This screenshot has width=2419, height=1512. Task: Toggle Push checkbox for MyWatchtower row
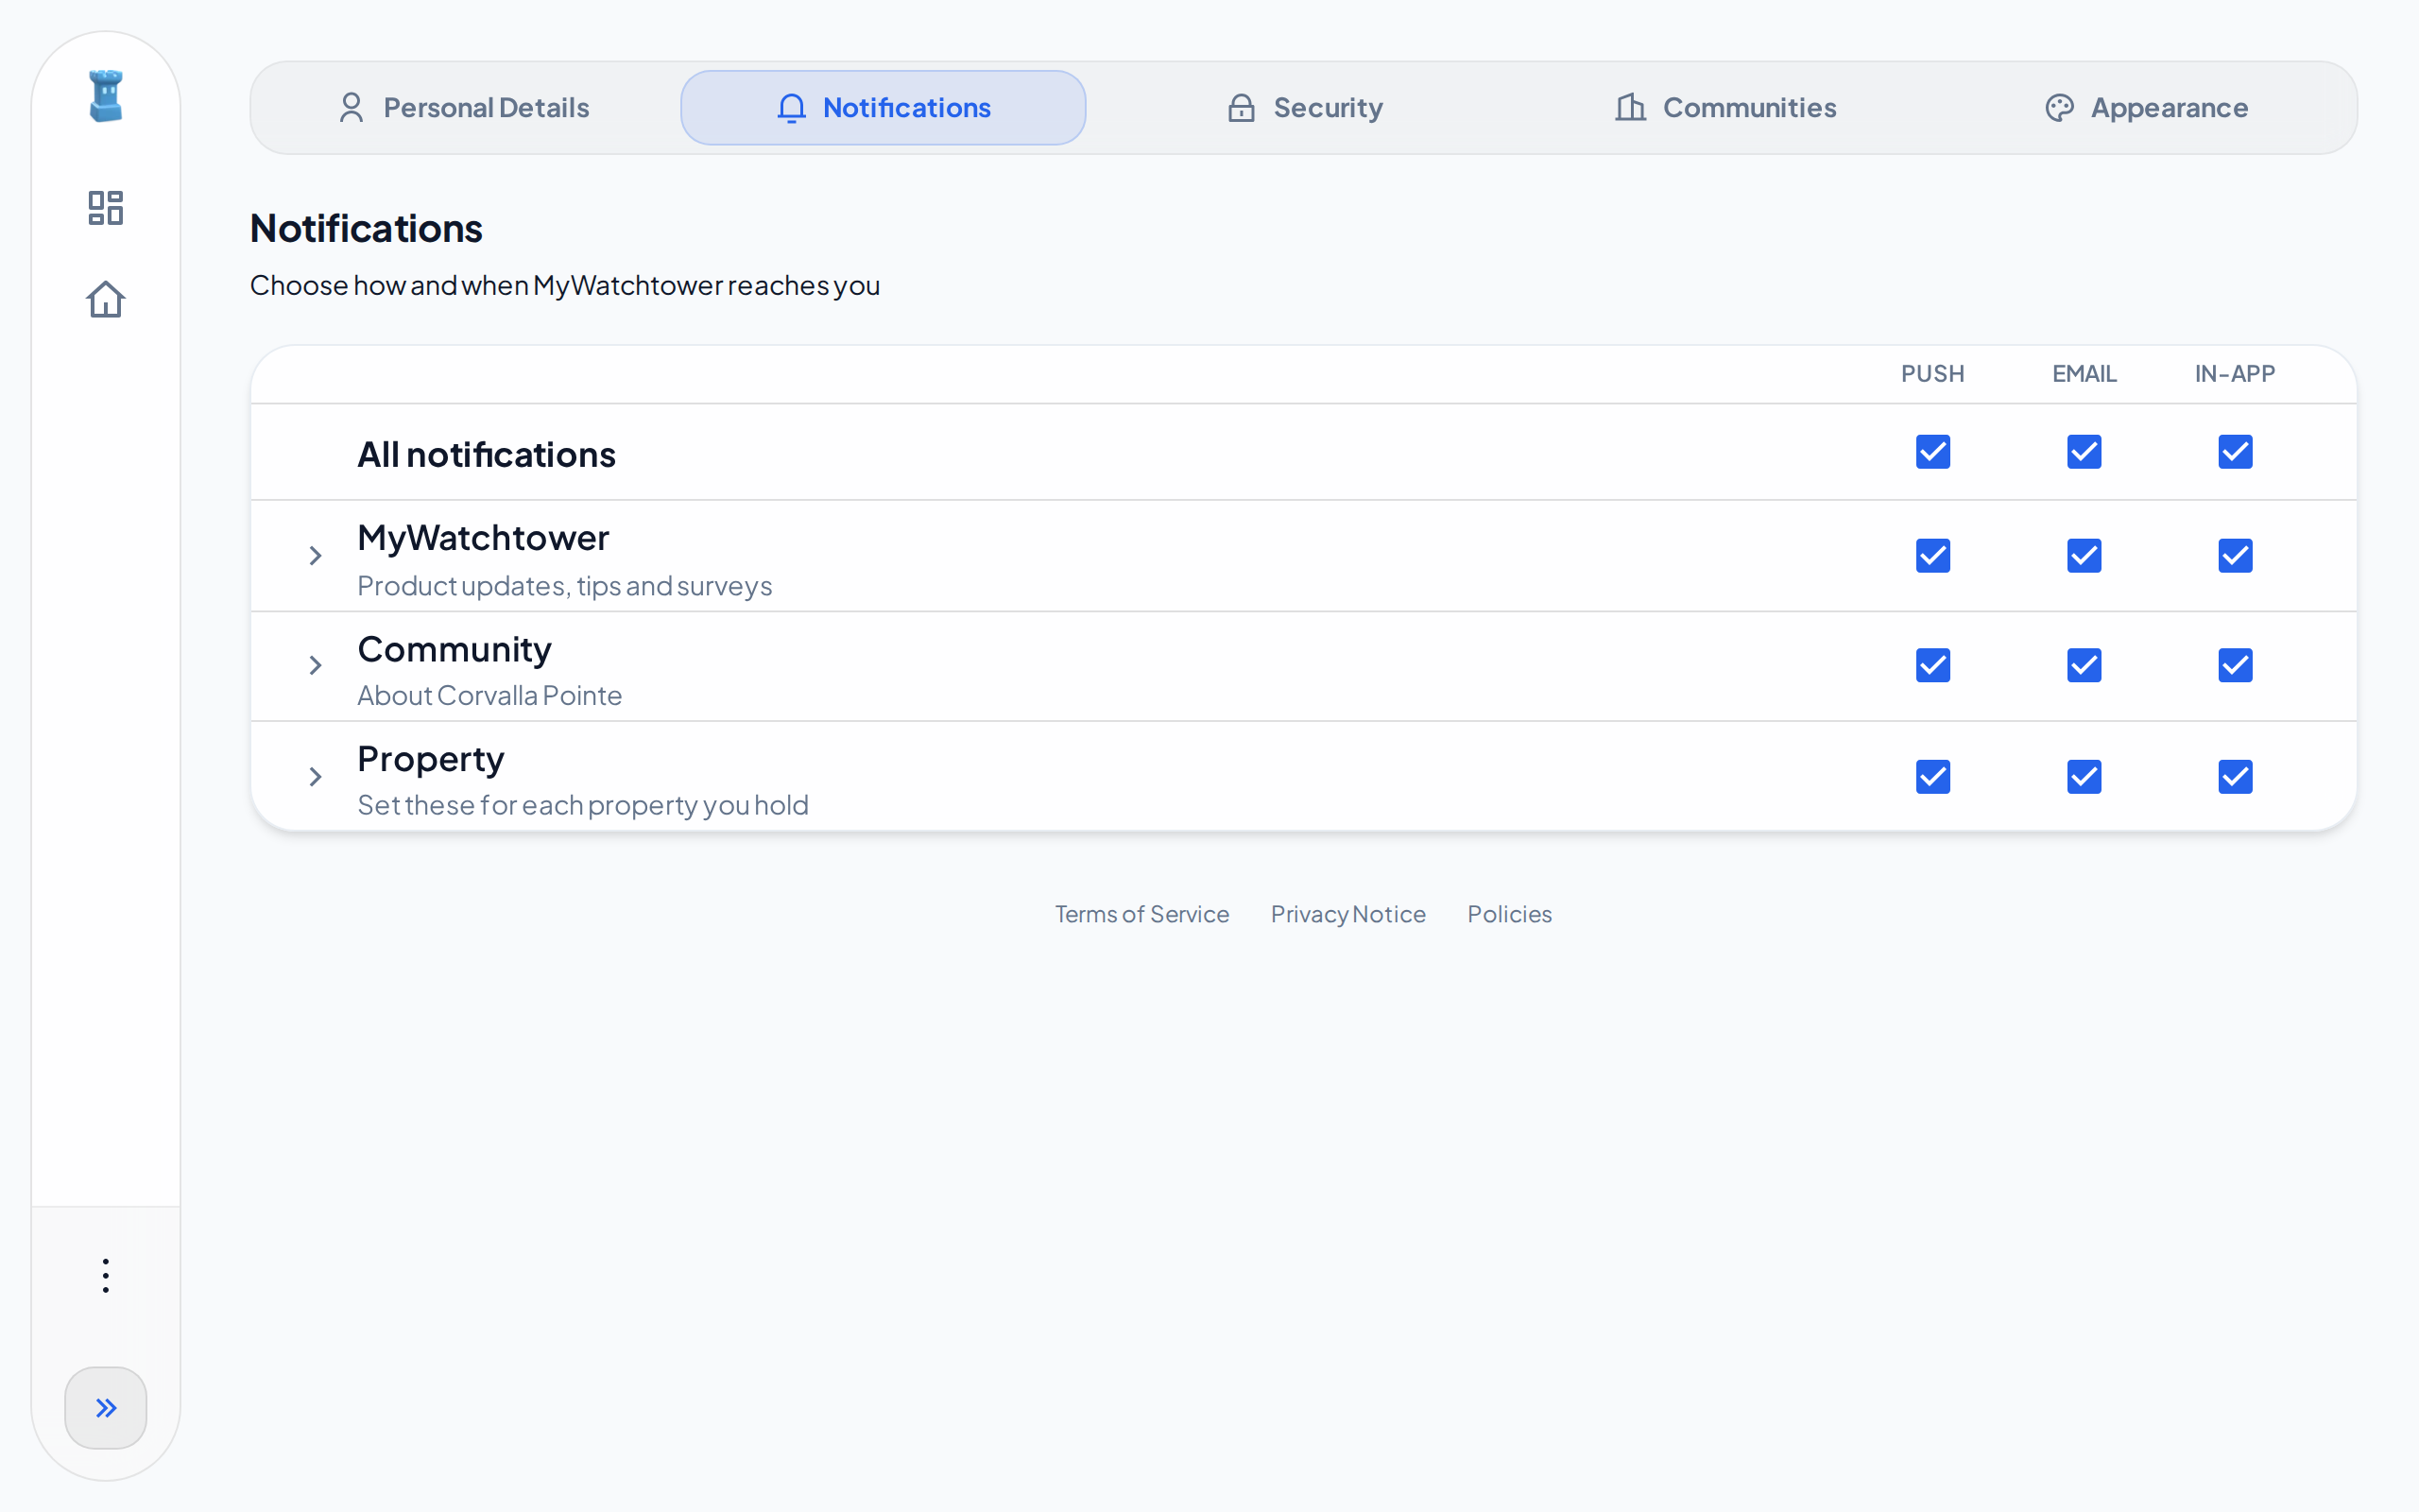coord(1933,556)
